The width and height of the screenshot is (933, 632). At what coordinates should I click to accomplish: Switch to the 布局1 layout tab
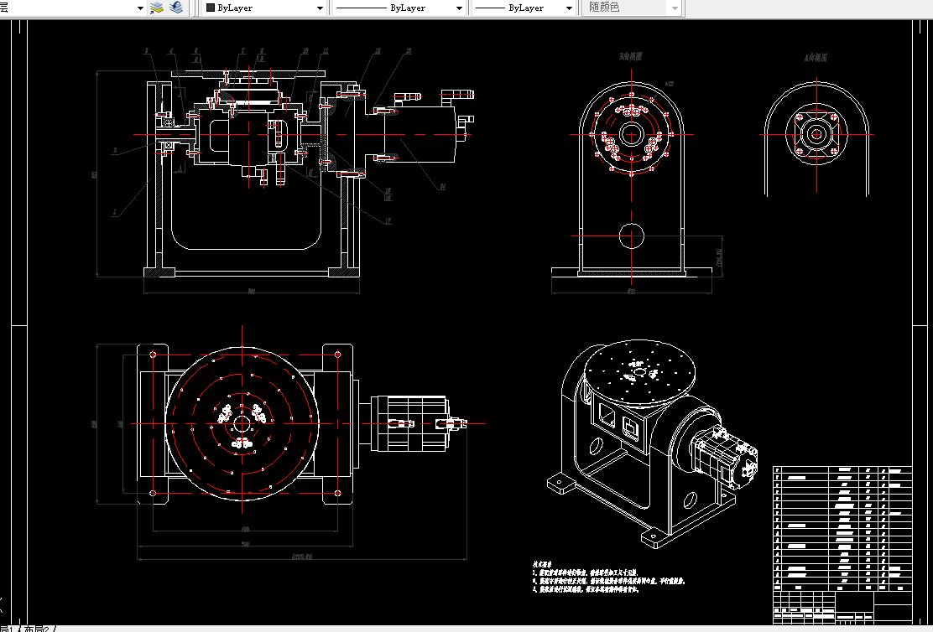point(8,629)
